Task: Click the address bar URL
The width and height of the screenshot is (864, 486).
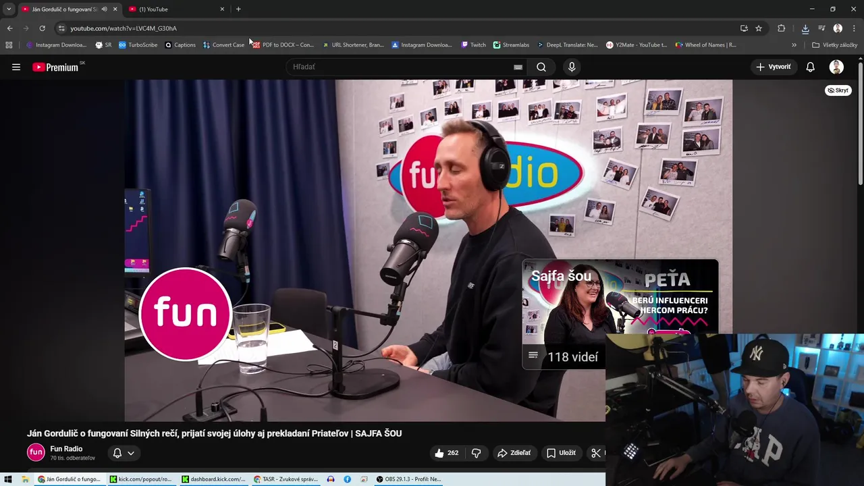Action: 124,28
